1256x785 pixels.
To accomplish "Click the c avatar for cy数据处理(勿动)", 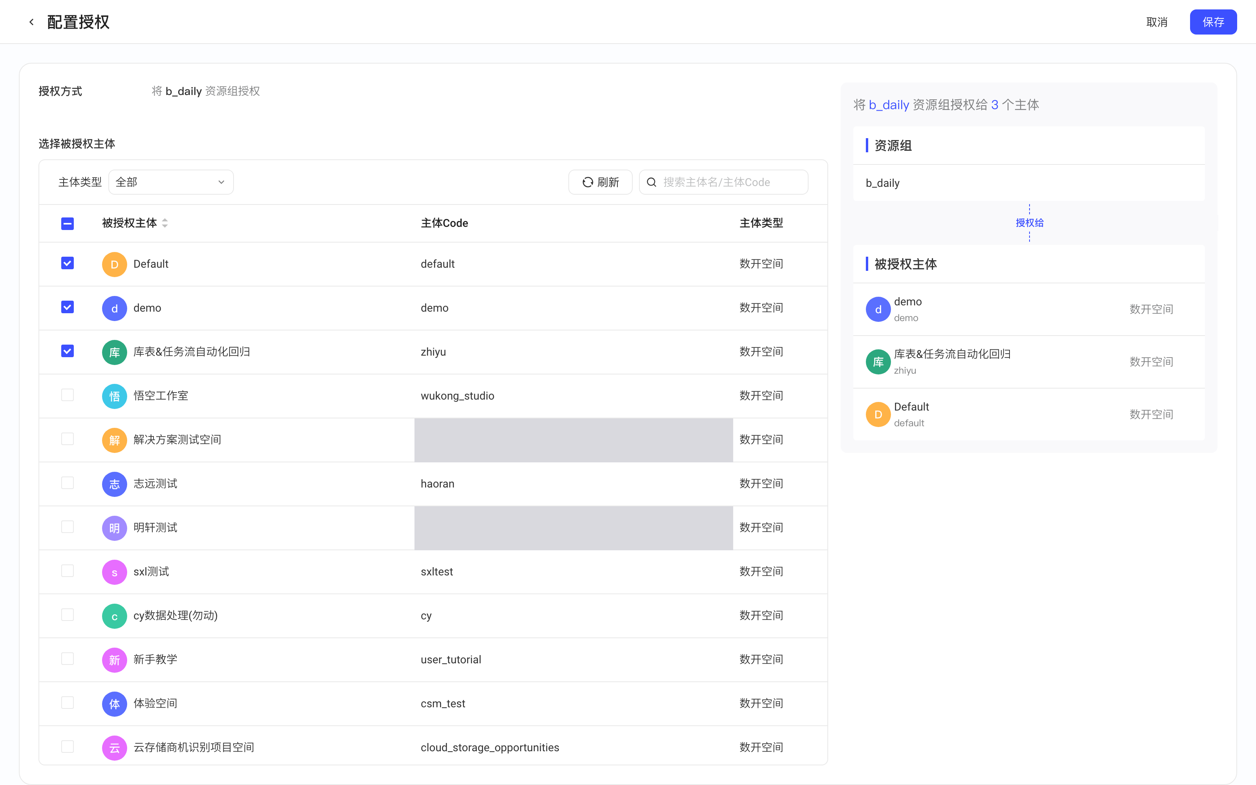I will tap(114, 616).
